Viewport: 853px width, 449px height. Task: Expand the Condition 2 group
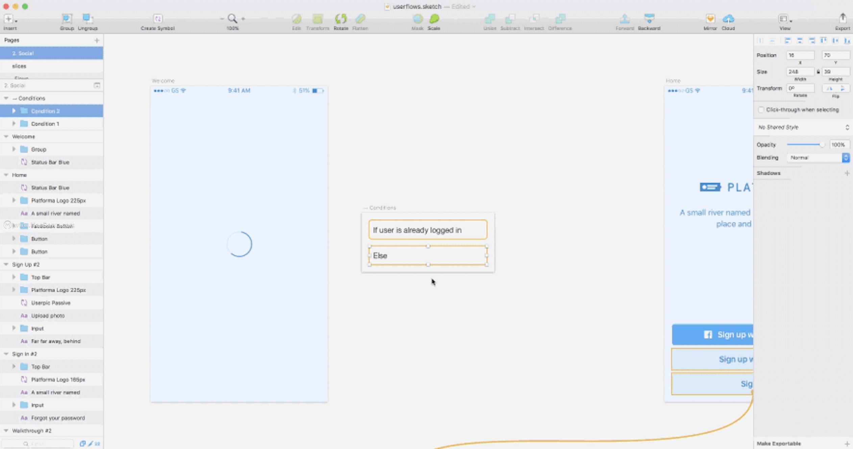[x=14, y=111]
